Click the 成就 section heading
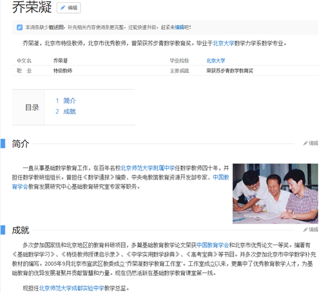 point(20,230)
